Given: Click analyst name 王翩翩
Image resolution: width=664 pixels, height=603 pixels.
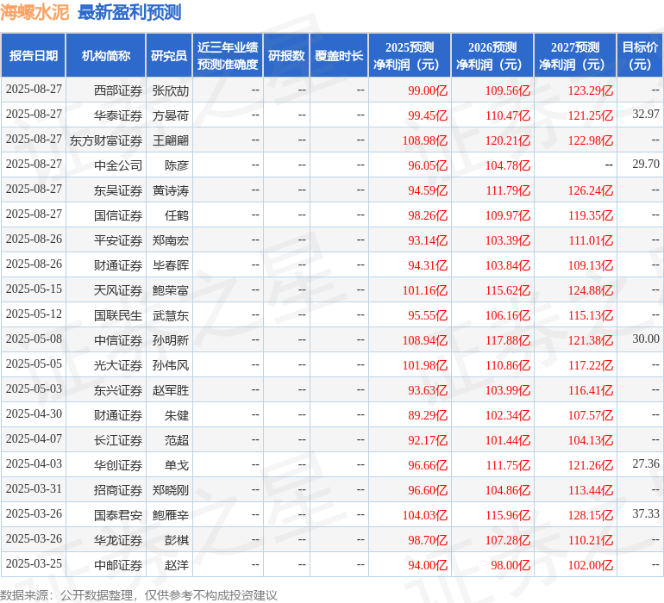Looking at the screenshot, I should coord(170,140).
